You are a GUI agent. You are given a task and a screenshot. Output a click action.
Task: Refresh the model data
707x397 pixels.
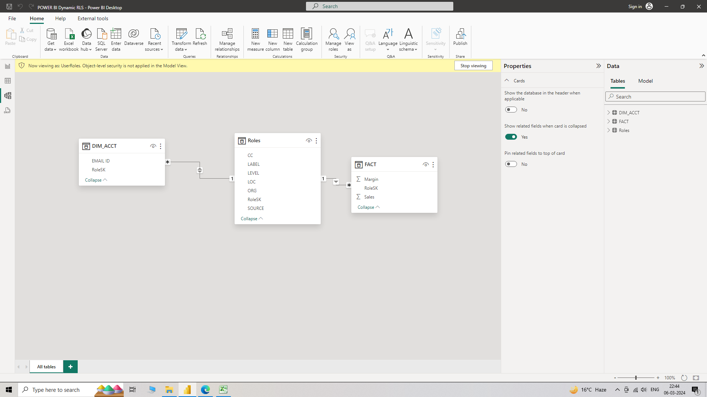coord(200,37)
